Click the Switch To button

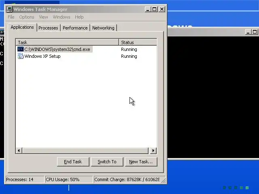click(107, 162)
